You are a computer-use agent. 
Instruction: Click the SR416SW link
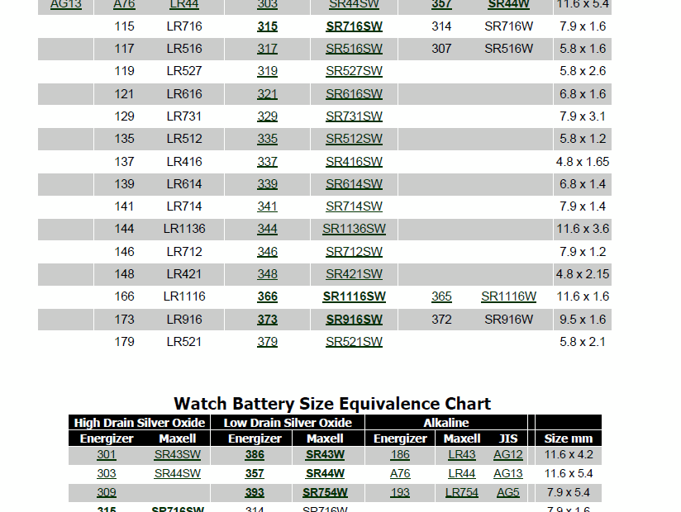pos(354,162)
